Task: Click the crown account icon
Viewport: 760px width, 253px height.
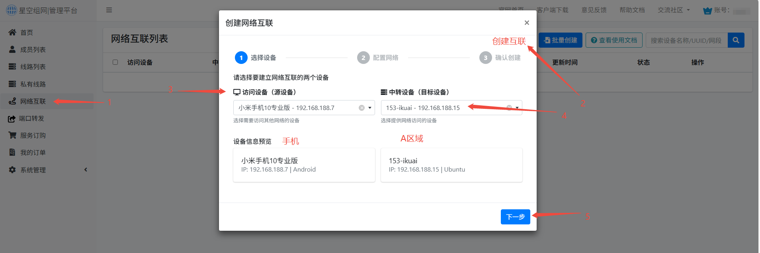Action: (707, 11)
